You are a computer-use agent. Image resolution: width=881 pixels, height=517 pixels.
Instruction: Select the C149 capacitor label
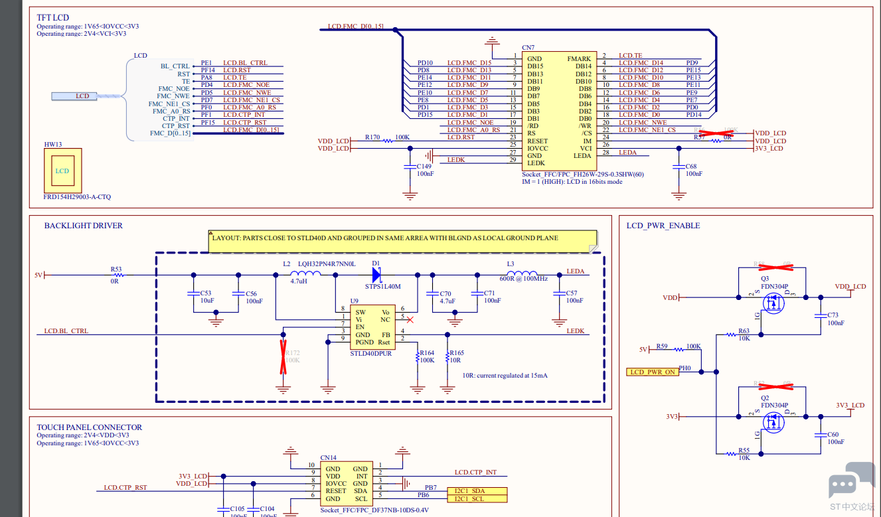point(424,166)
